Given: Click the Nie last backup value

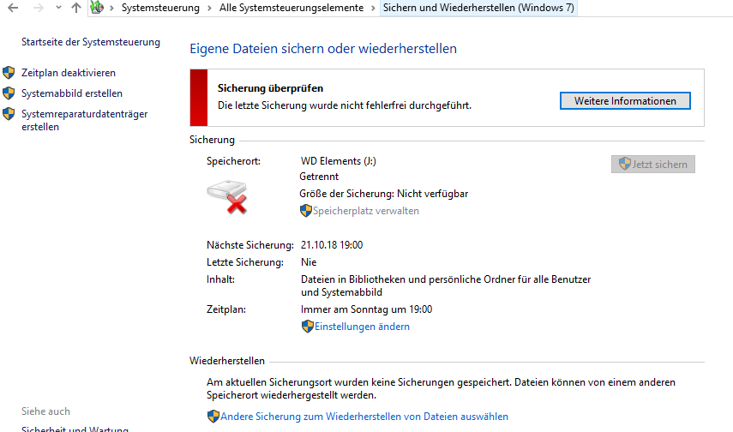Looking at the screenshot, I should (x=309, y=262).
